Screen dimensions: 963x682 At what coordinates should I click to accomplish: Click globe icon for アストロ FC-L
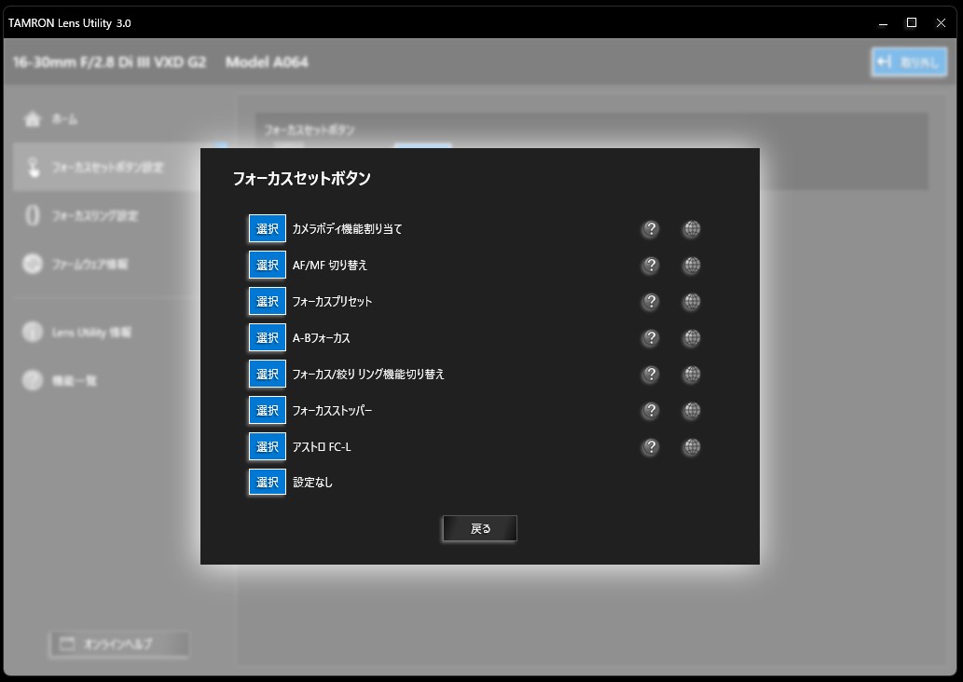(691, 447)
